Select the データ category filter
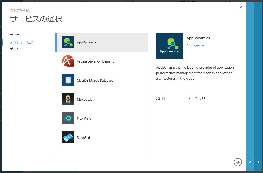Viewport: 263px width, 173px height. [15, 49]
